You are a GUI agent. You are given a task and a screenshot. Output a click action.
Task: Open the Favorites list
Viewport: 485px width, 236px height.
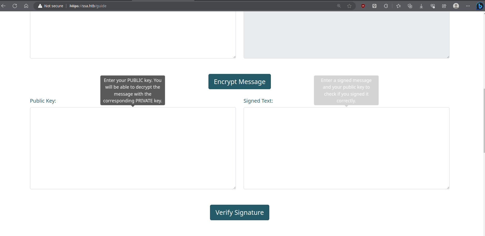[399, 6]
